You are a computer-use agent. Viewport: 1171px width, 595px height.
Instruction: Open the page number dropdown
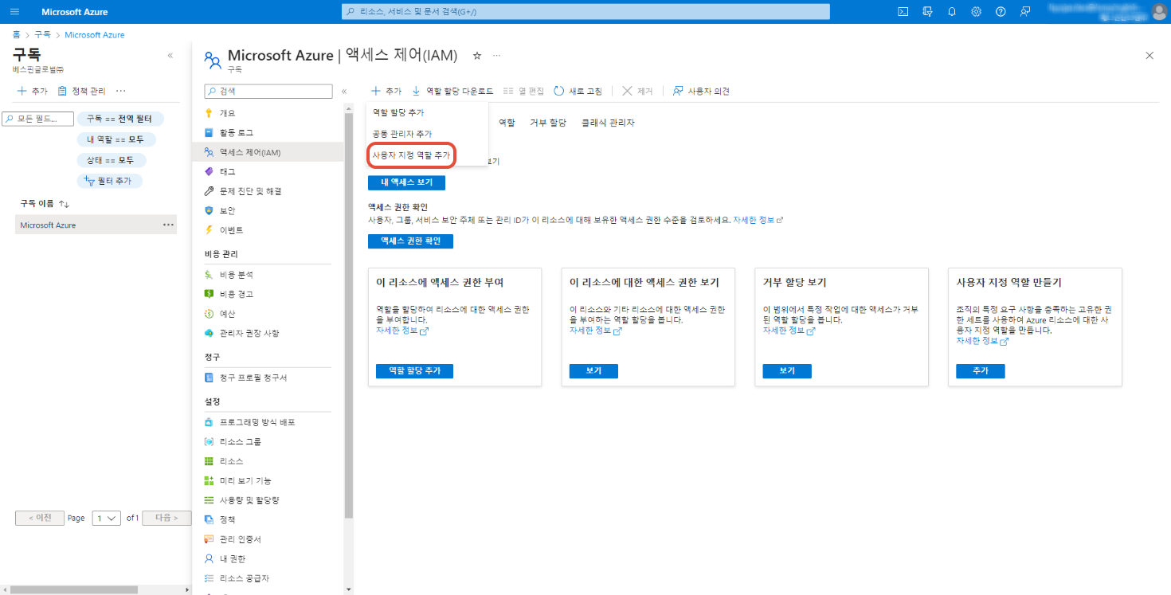coord(106,518)
